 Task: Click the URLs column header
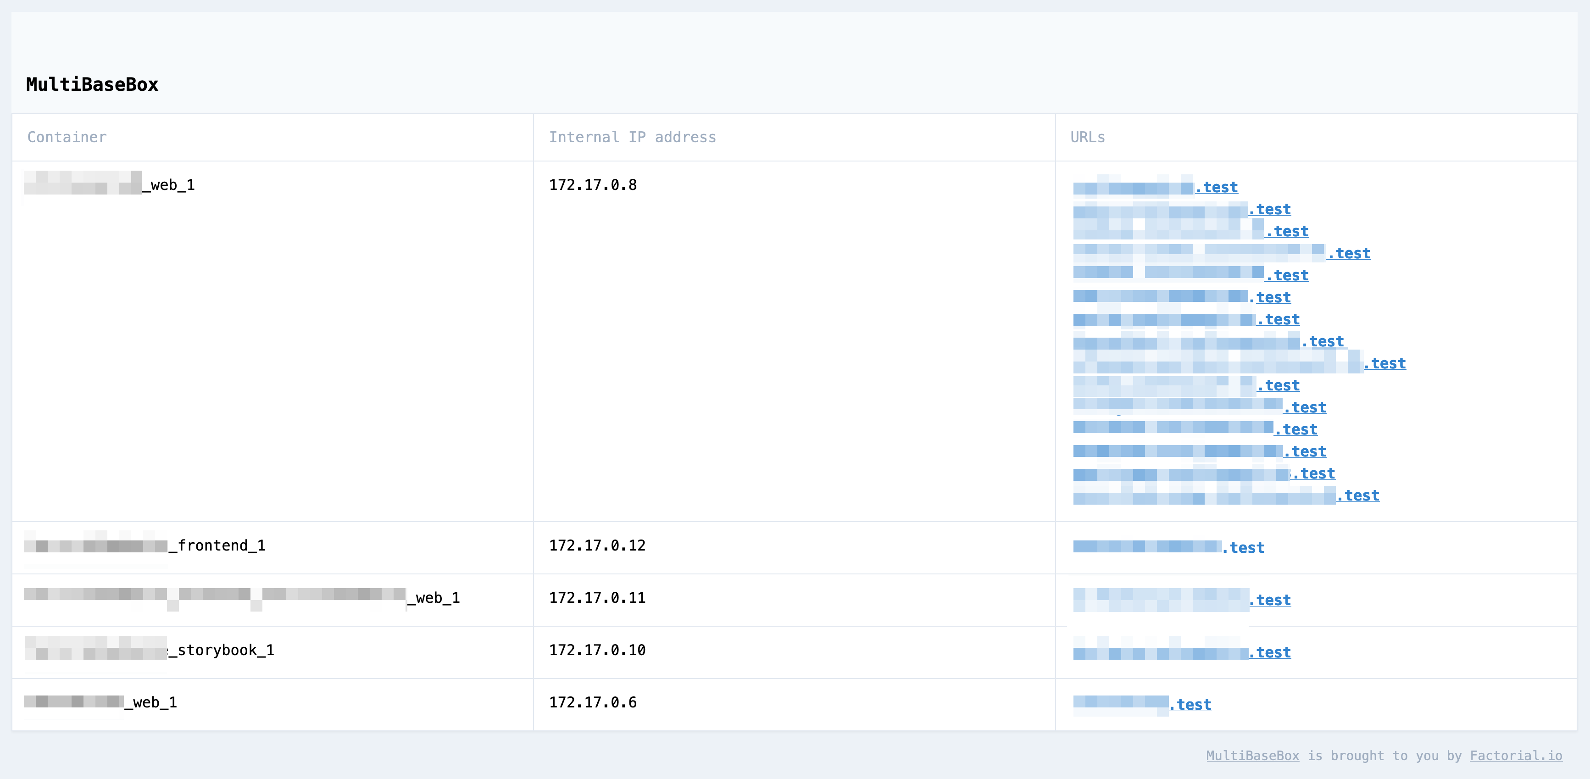tap(1088, 137)
